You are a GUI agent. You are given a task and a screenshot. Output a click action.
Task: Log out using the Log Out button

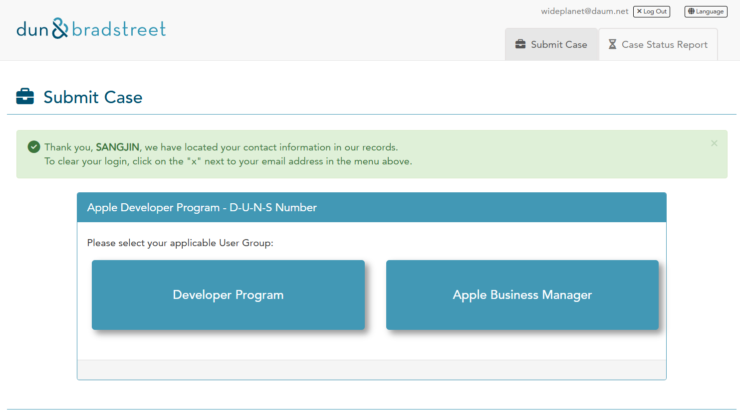point(652,11)
